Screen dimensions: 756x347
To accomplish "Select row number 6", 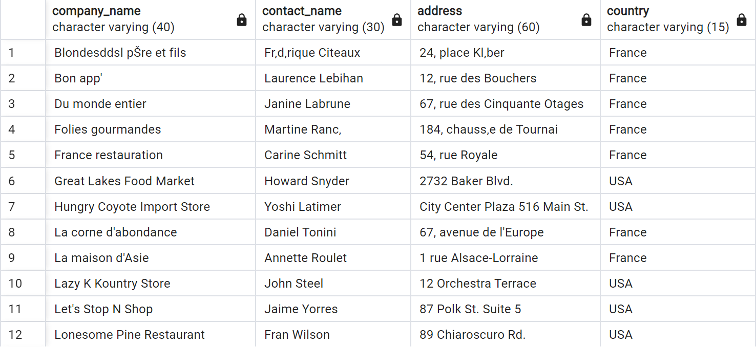I will (23, 181).
